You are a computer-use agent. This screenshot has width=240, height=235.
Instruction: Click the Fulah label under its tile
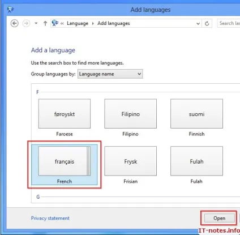point(196,181)
